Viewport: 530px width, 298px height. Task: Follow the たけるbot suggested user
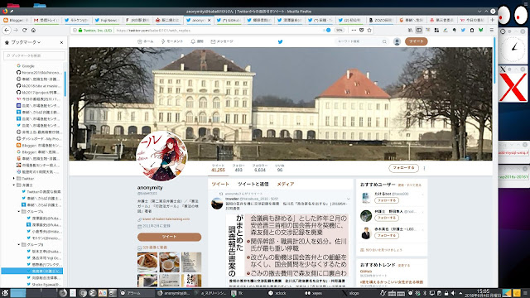[387, 200]
